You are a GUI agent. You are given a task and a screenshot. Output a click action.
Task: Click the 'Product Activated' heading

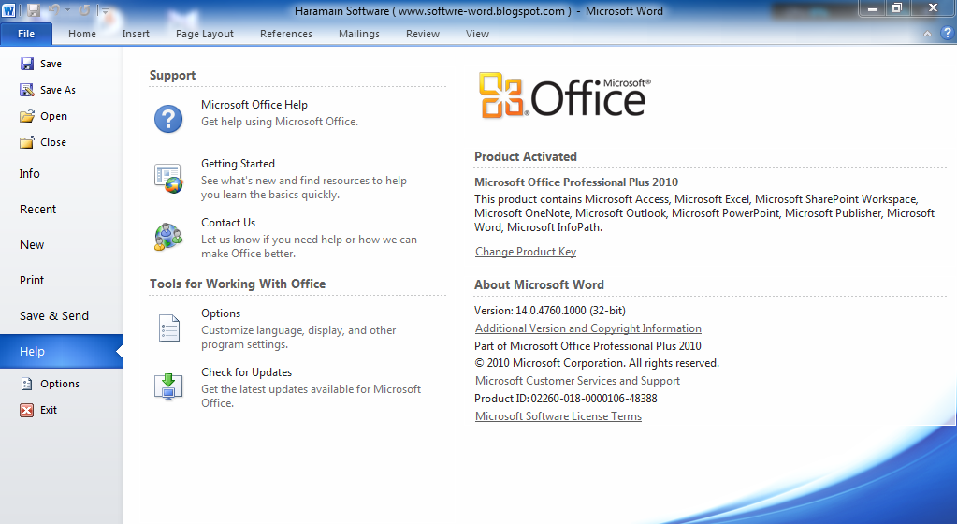526,156
